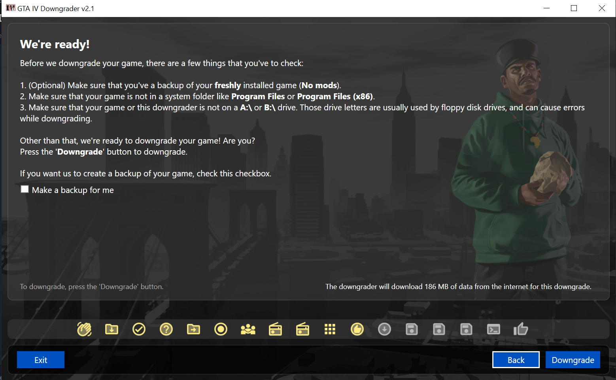Click the waving hand welcome step icon
The height and width of the screenshot is (380, 616).
[84, 329]
